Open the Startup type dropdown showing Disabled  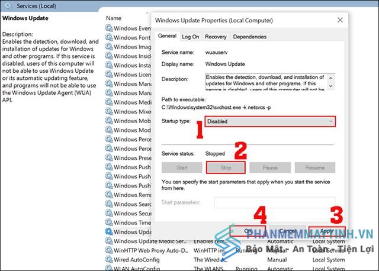click(270, 121)
